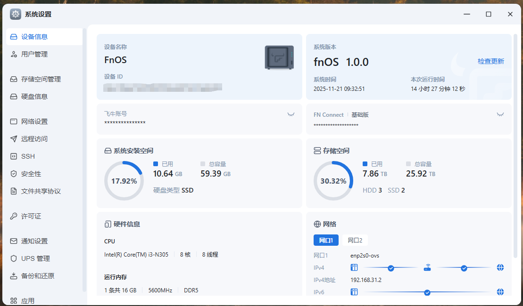
Task: Click the blurred 设备 ID value
Action: click(x=163, y=88)
